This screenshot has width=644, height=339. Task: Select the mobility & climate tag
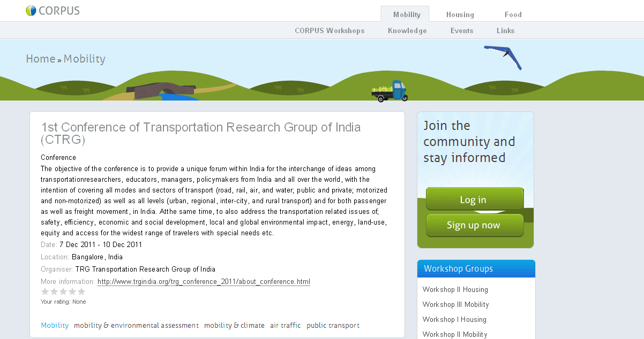(234, 325)
